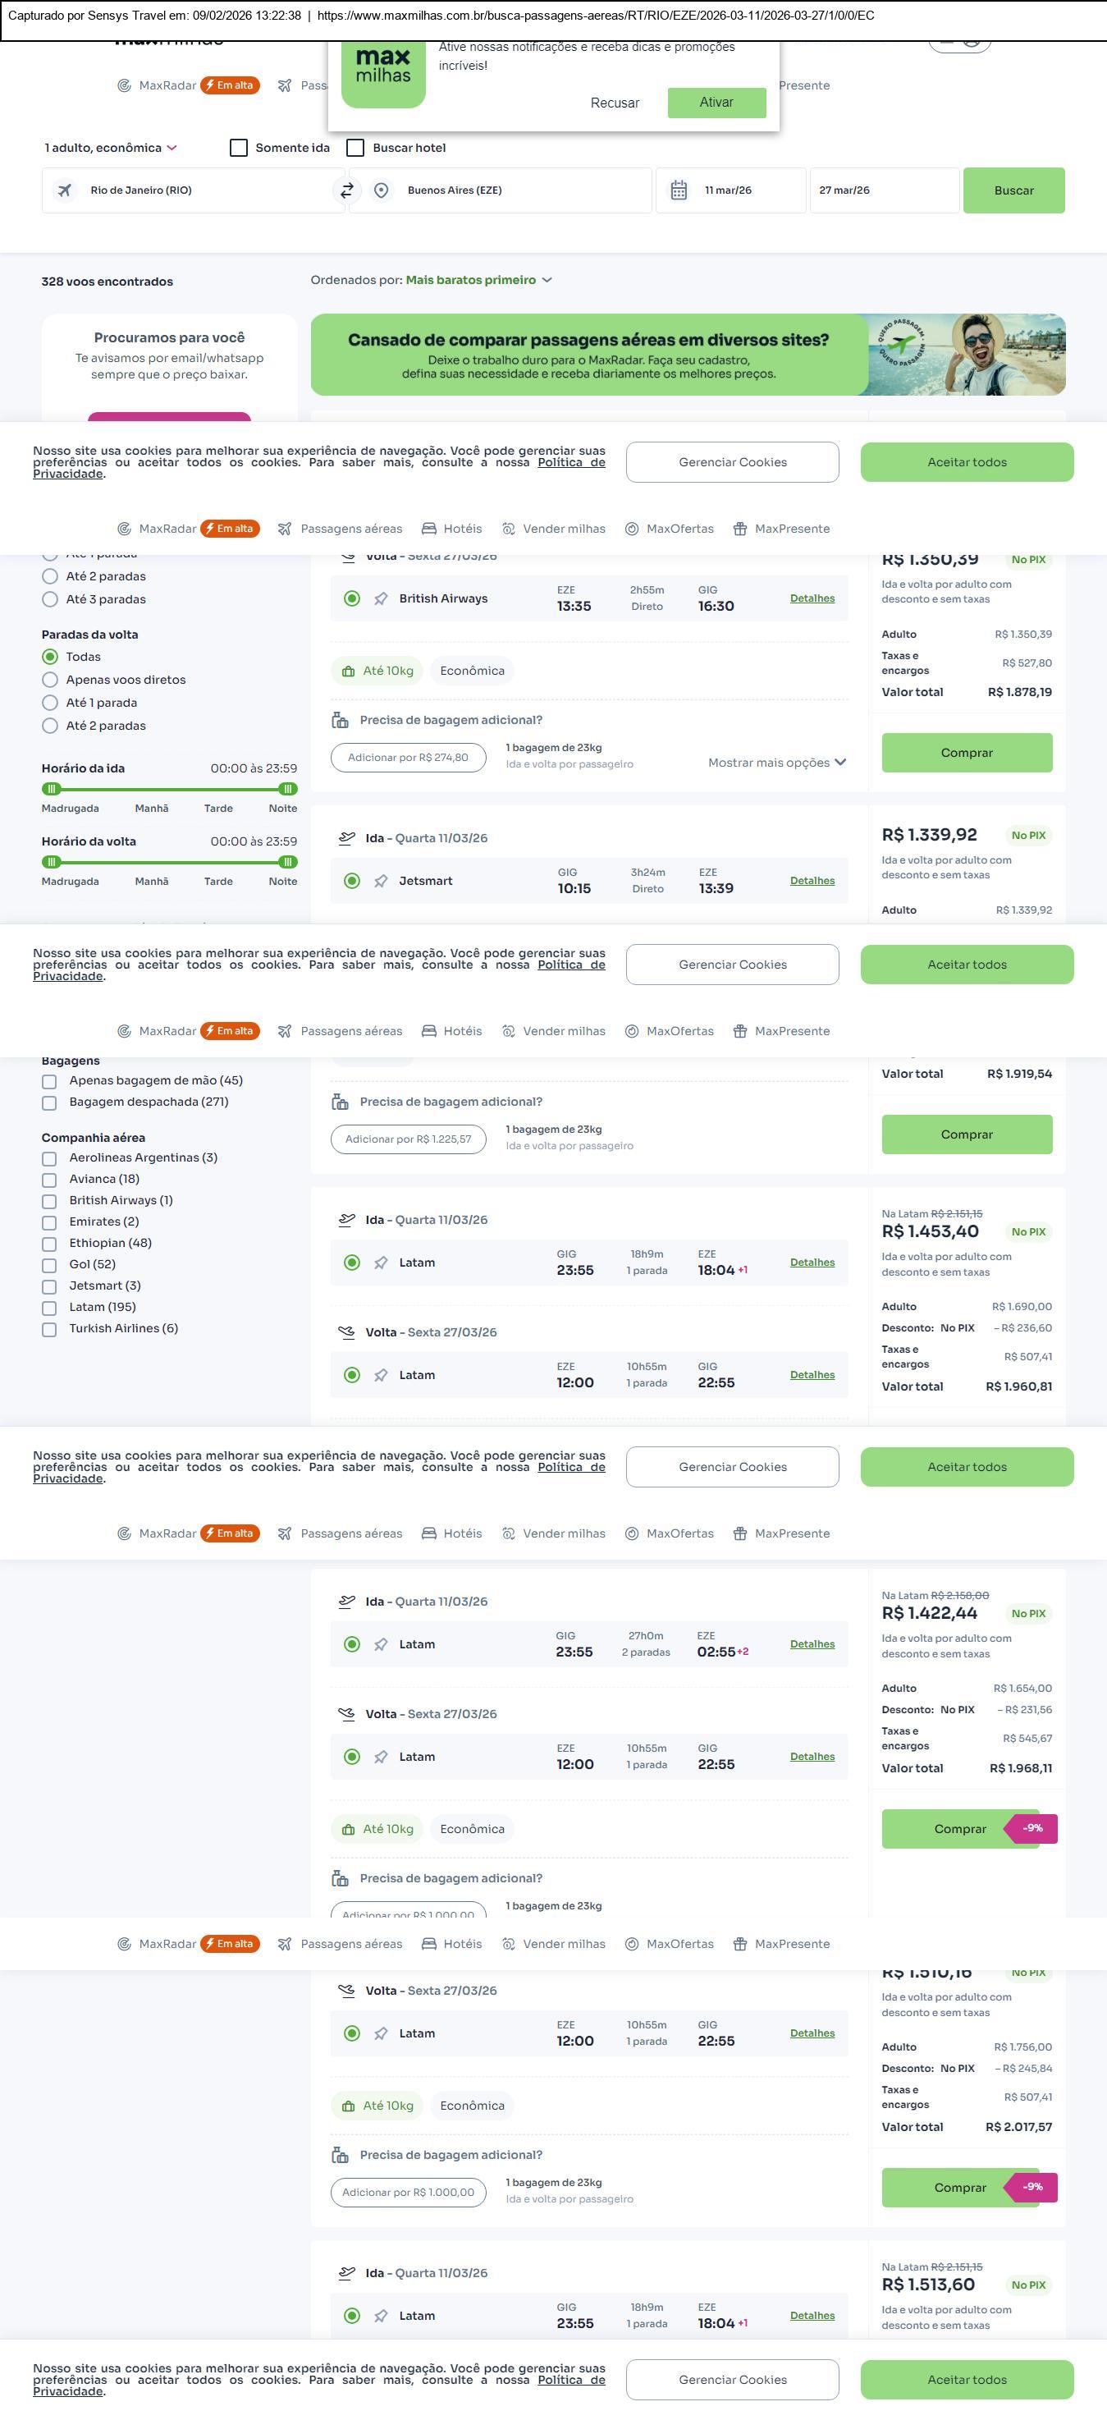Click the green 'Até 10kg' baggage badge
Screen dimensions: 1107x2420
point(378,671)
